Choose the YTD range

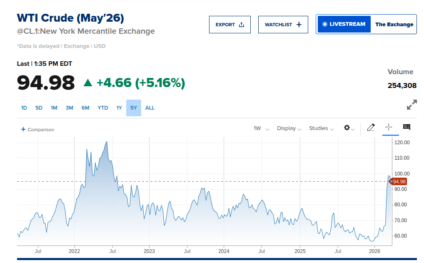pyautogui.click(x=103, y=108)
